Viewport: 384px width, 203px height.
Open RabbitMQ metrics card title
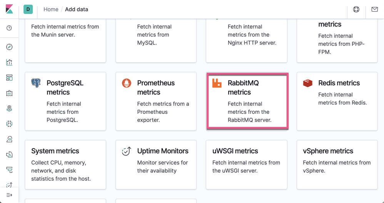point(243,88)
